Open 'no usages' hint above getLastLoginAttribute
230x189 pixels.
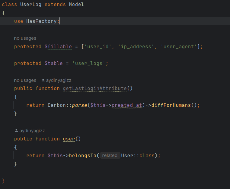tap(25, 80)
